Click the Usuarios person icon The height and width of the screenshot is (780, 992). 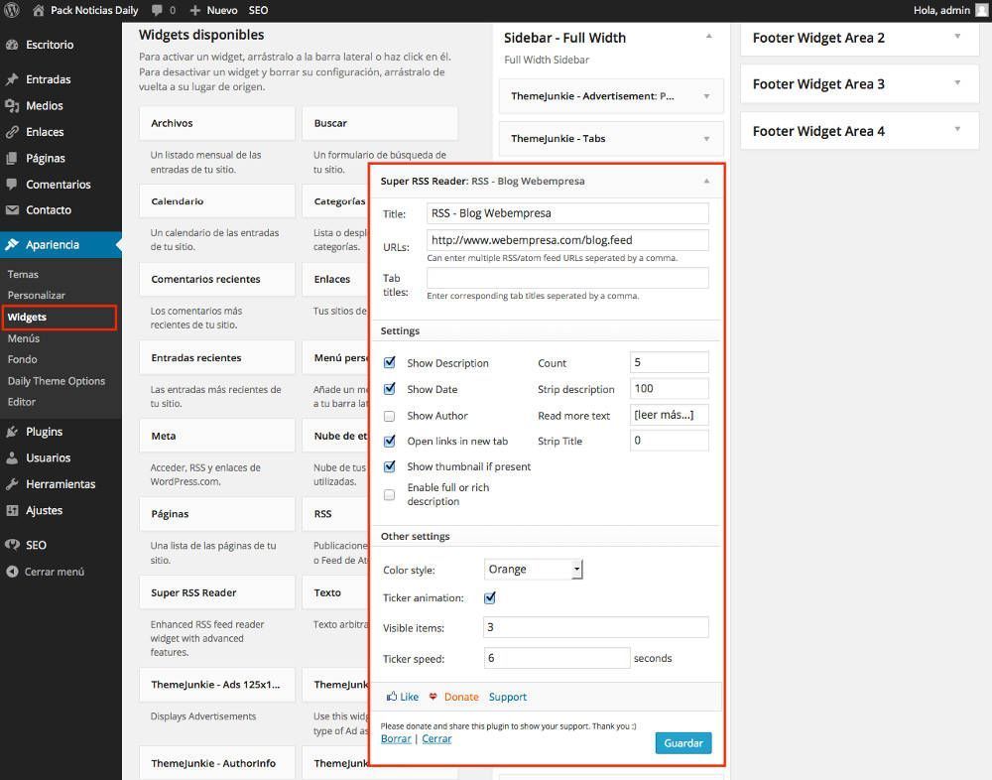point(11,458)
